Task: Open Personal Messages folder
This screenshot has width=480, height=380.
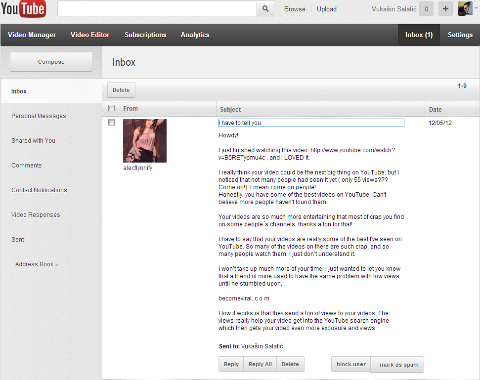Action: (x=39, y=116)
